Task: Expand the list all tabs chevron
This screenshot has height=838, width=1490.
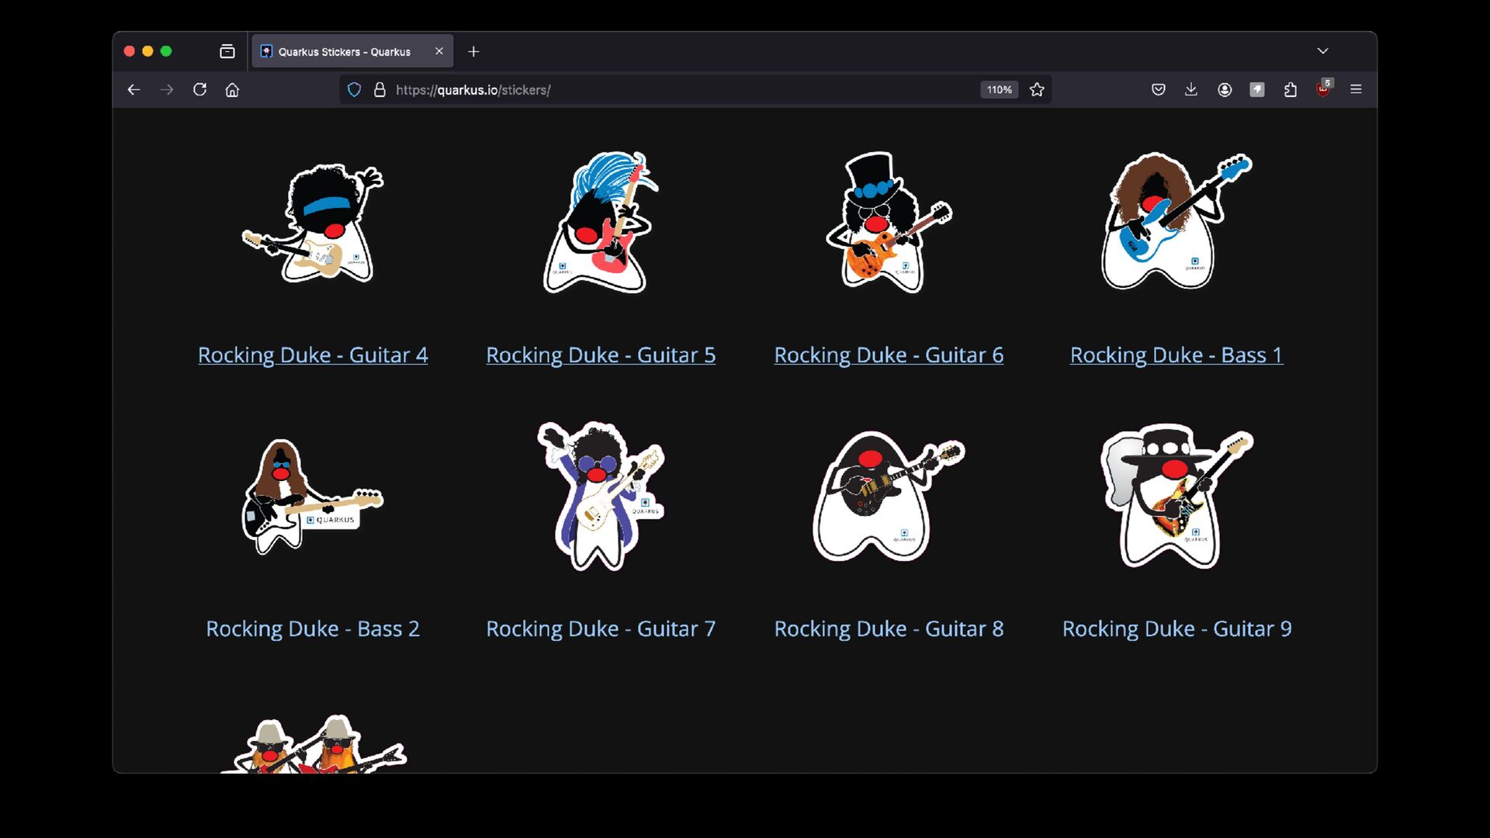Action: (x=1322, y=51)
